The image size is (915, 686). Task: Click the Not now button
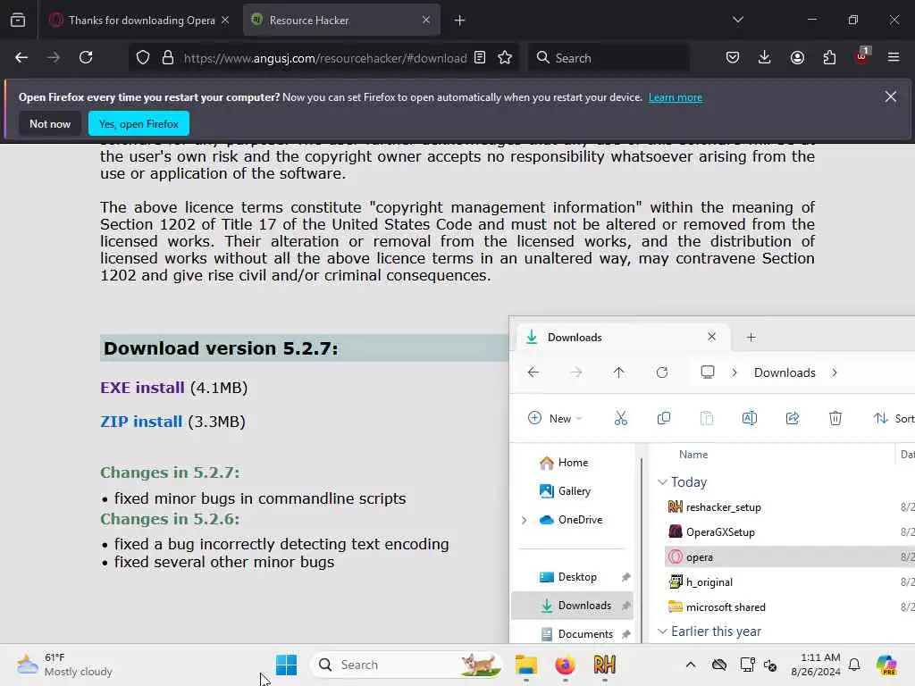[50, 123]
